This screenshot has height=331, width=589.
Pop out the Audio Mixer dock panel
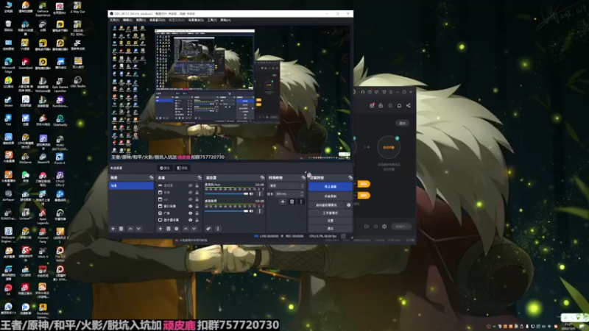[x=262, y=177]
